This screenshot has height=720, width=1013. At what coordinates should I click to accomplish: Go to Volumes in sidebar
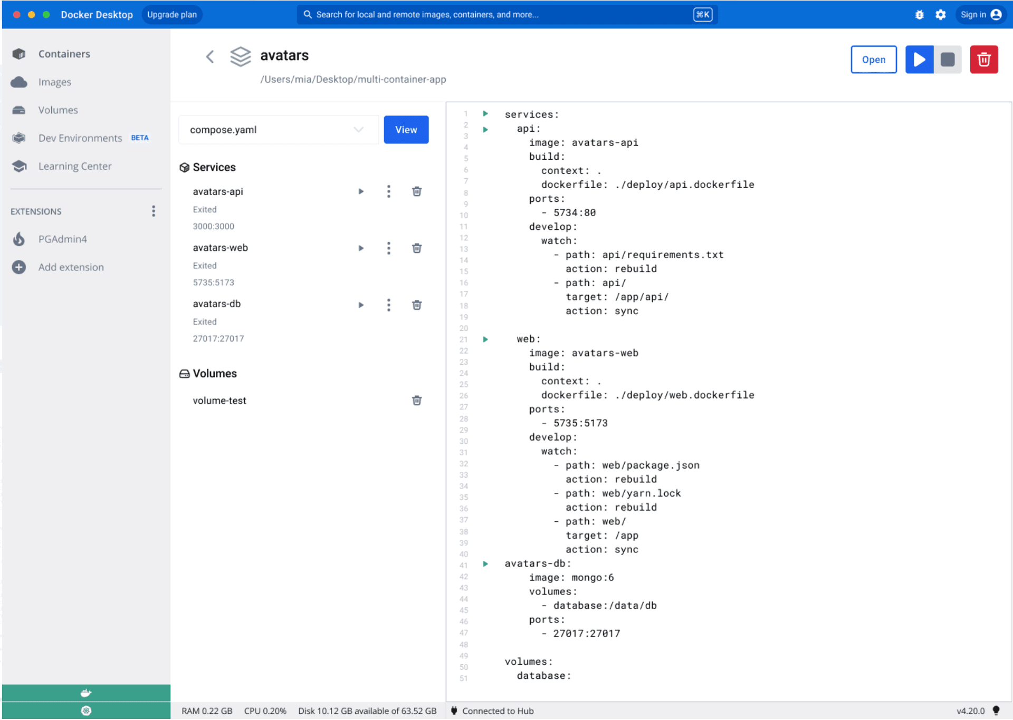pyautogui.click(x=58, y=110)
